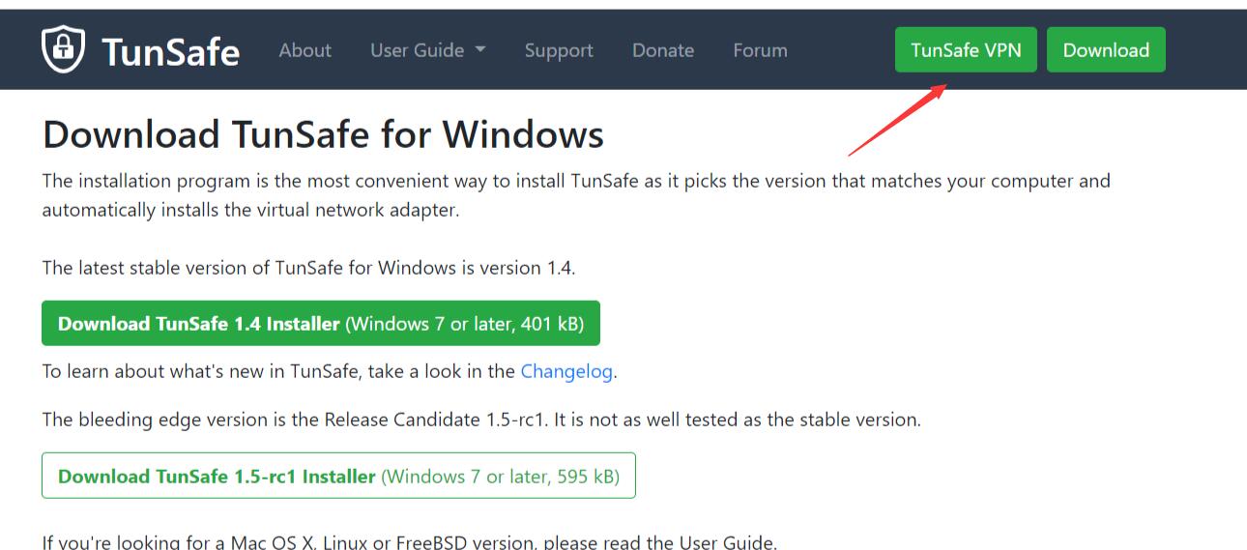Click the 'Download TunSafe for Windows' heading
The width and height of the screenshot is (1247, 550).
pos(323,134)
